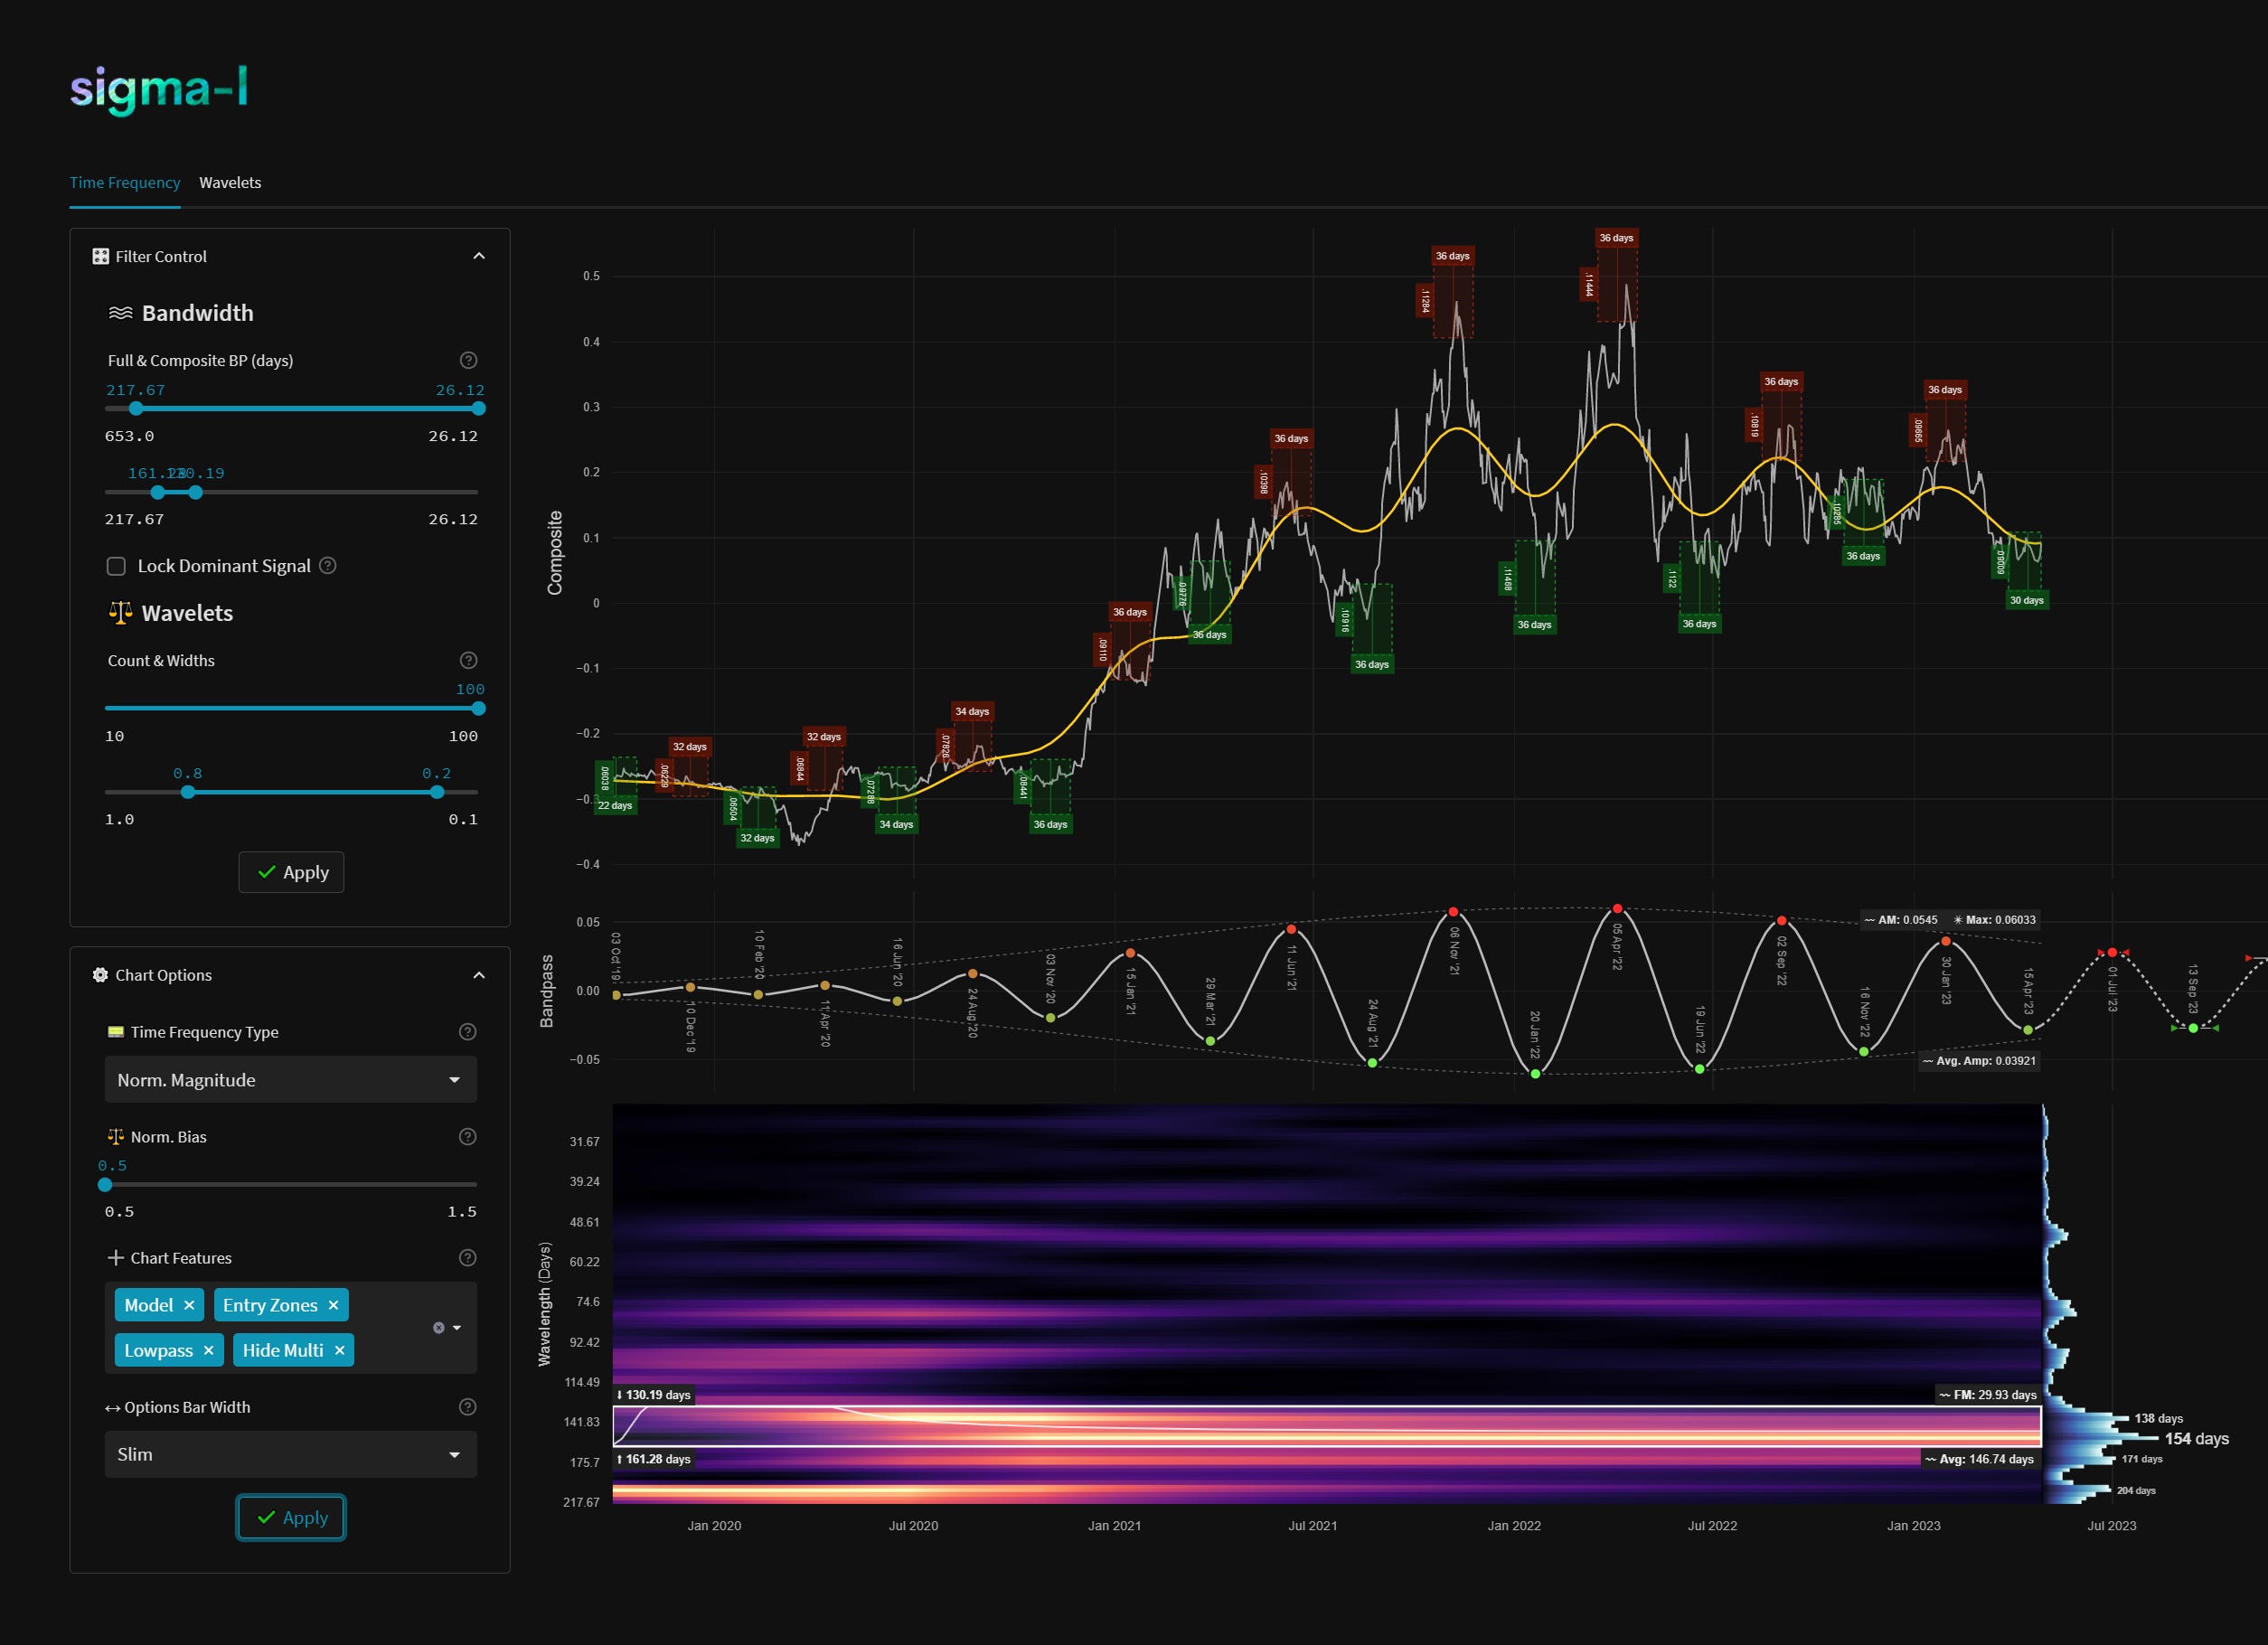This screenshot has width=2268, height=1645.
Task: Click the Norm. Bias slider handle
Action: coord(105,1185)
